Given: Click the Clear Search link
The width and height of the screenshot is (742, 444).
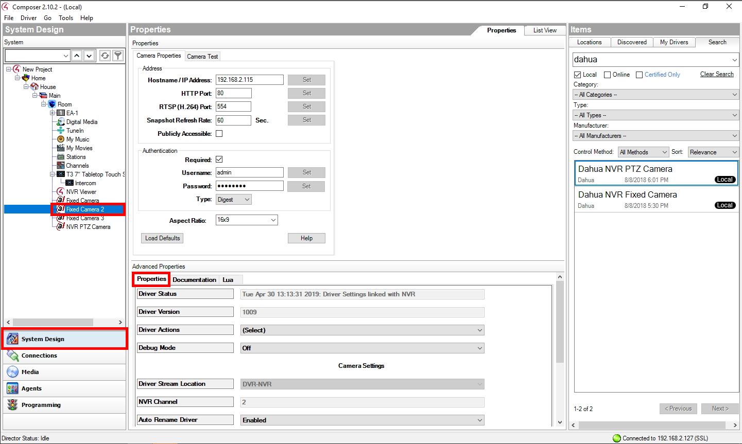Looking at the screenshot, I should pyautogui.click(x=717, y=74).
